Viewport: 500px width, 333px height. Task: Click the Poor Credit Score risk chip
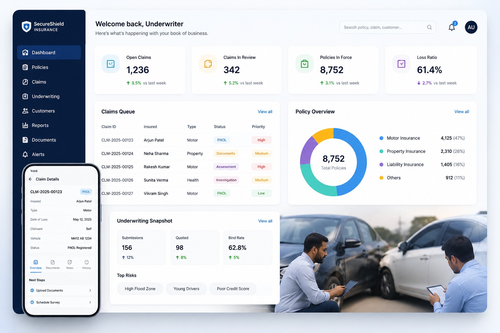233,289
